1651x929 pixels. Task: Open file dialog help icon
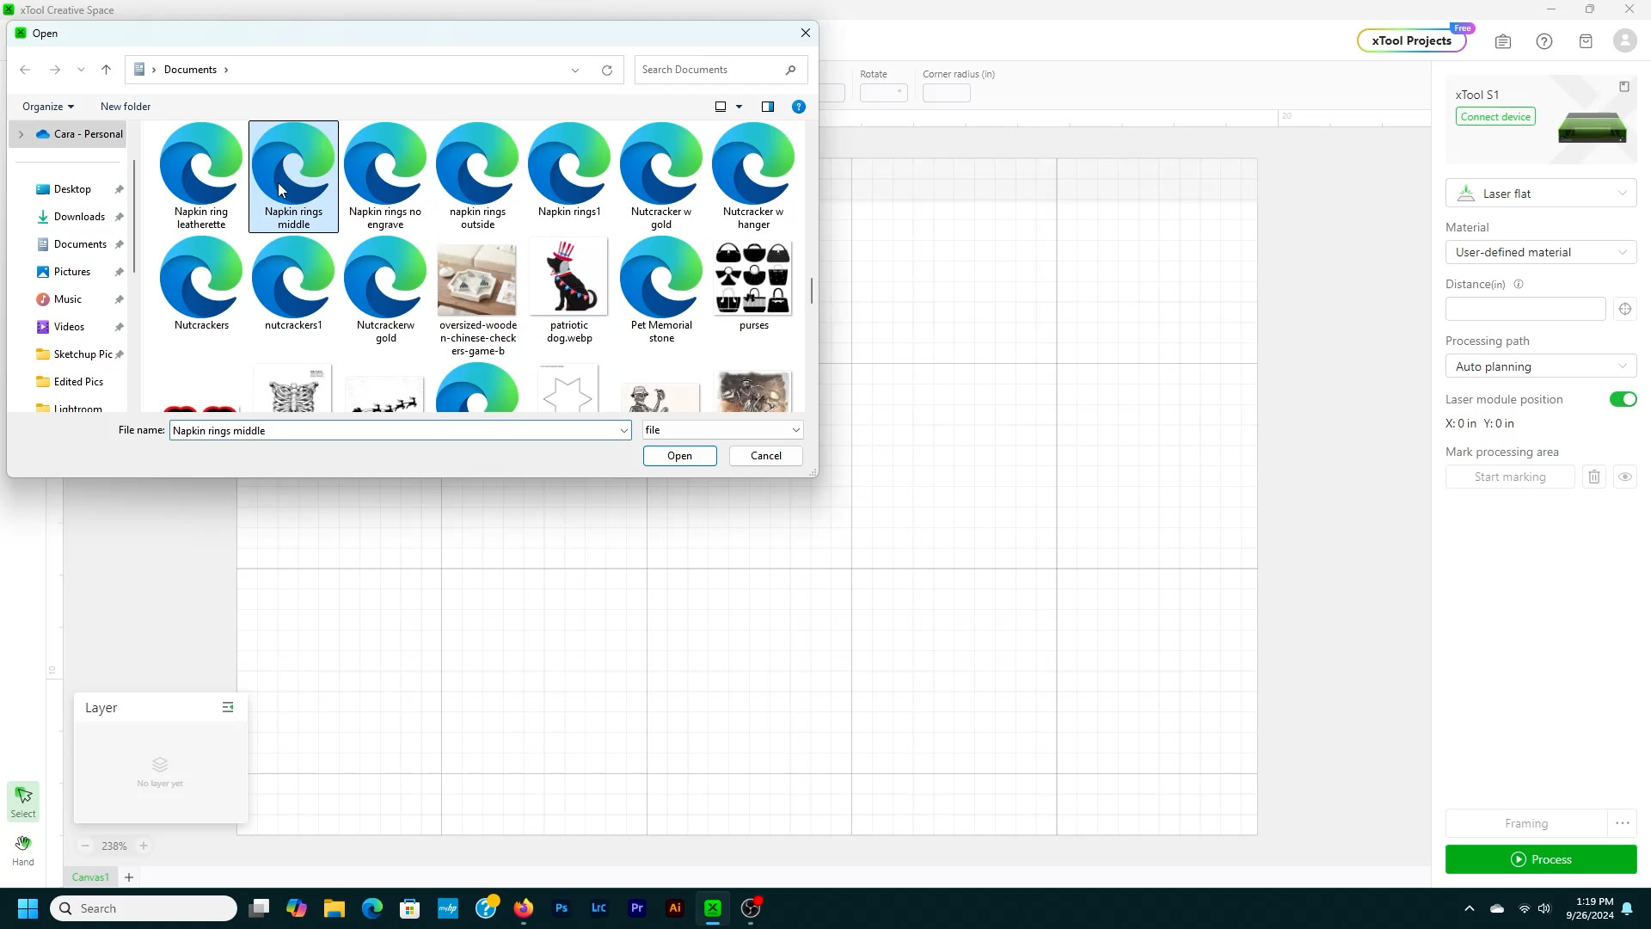799,107
